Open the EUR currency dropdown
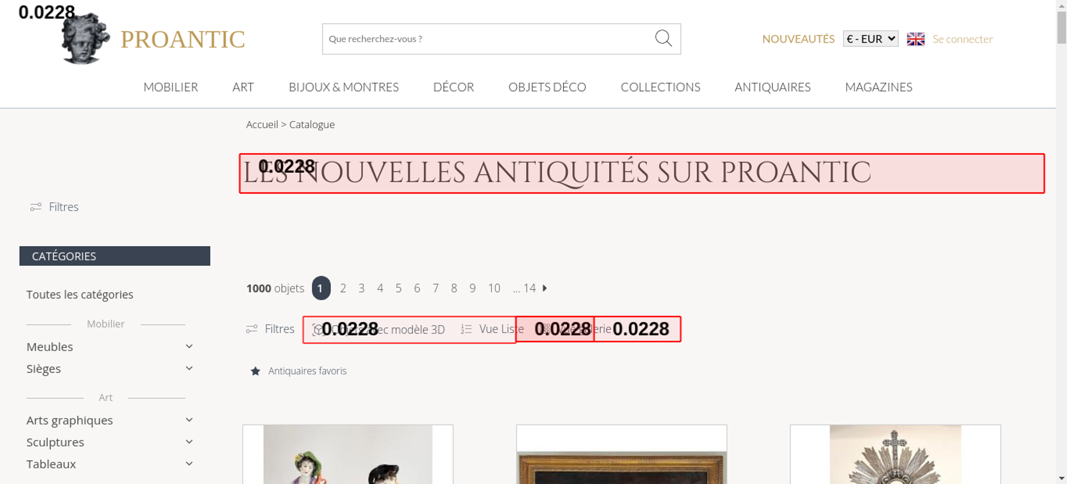Image resolution: width=1067 pixels, height=484 pixels. point(871,39)
